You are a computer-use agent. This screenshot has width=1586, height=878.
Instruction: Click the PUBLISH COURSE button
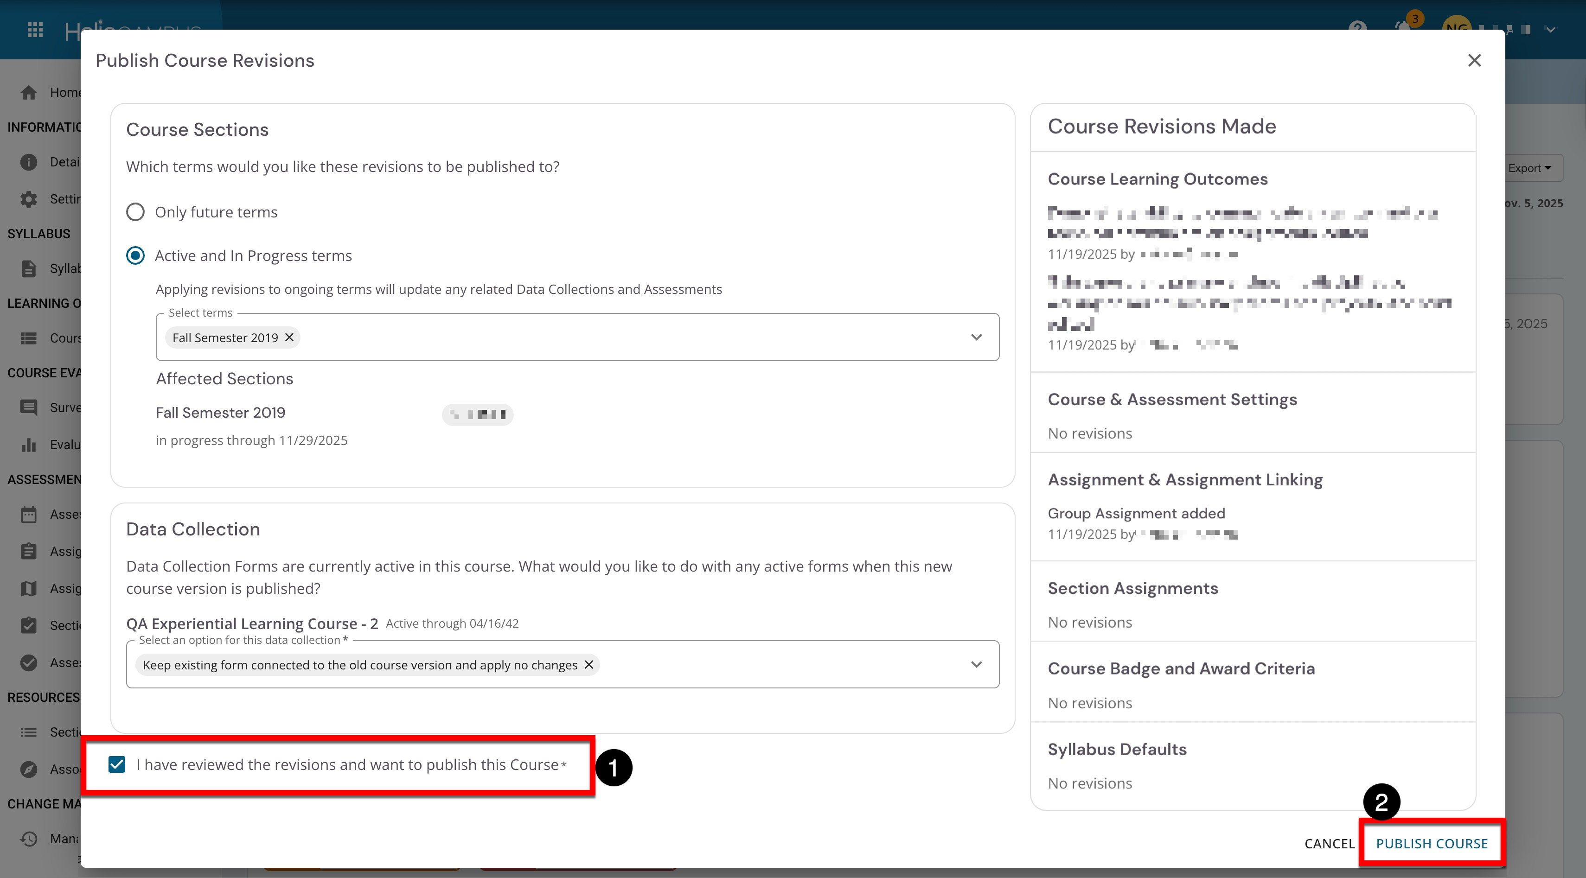pyautogui.click(x=1432, y=844)
